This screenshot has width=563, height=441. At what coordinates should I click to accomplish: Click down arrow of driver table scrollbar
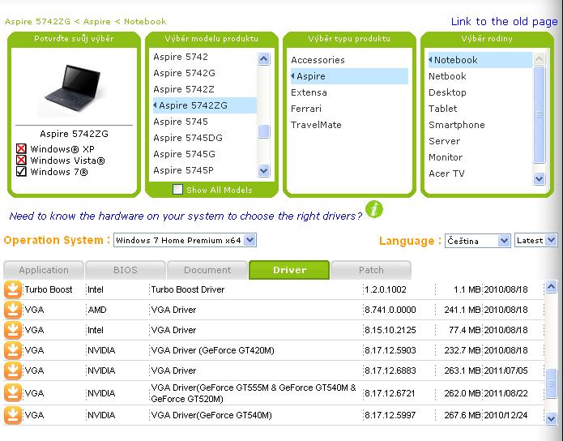click(x=551, y=418)
